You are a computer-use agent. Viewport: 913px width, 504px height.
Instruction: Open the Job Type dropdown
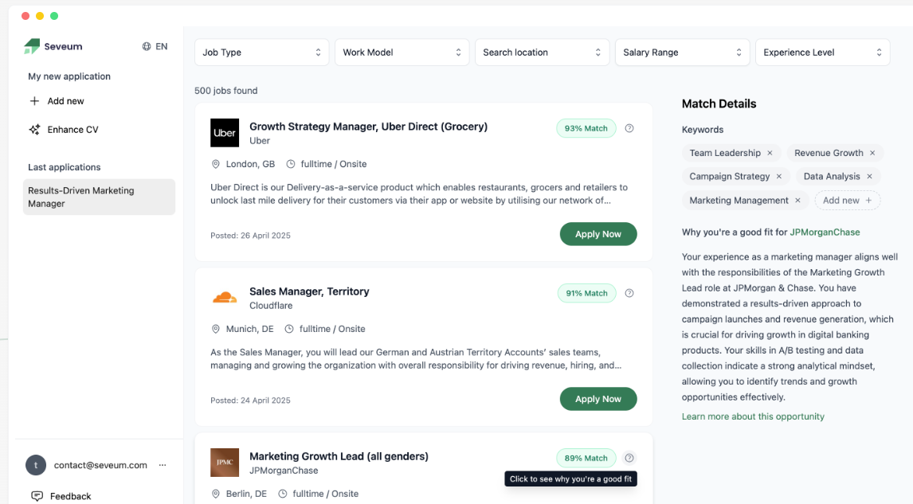261,53
